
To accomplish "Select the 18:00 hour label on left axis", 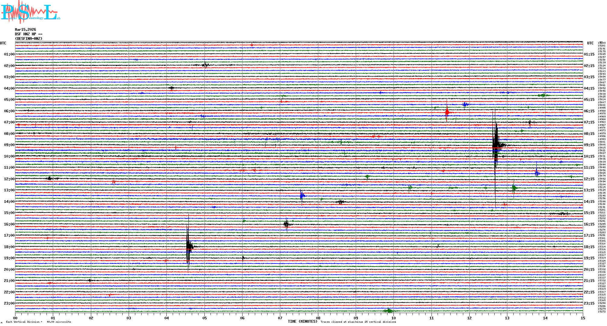I will 9,247.
